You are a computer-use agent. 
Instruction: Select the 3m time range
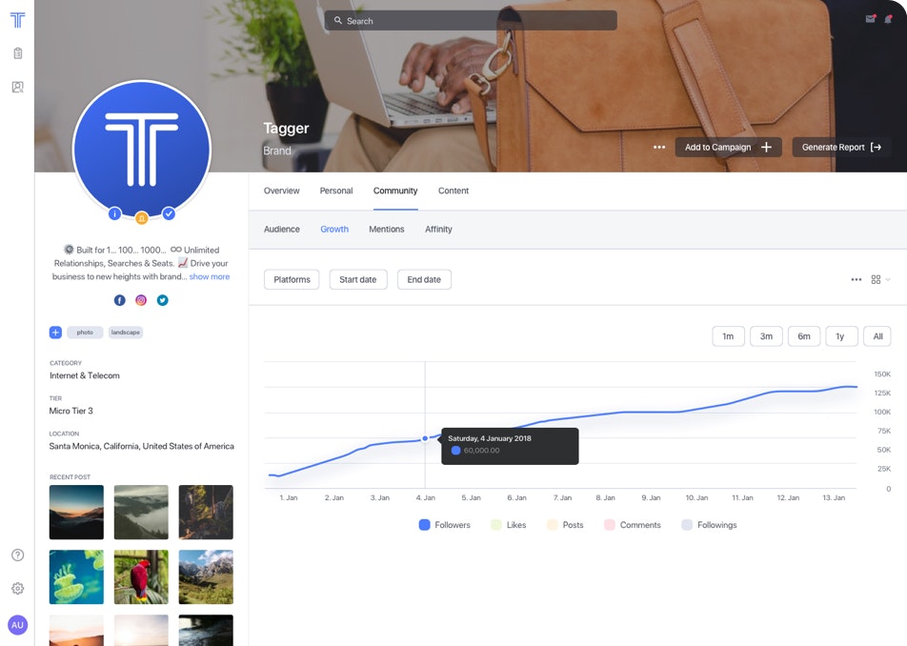click(x=766, y=336)
